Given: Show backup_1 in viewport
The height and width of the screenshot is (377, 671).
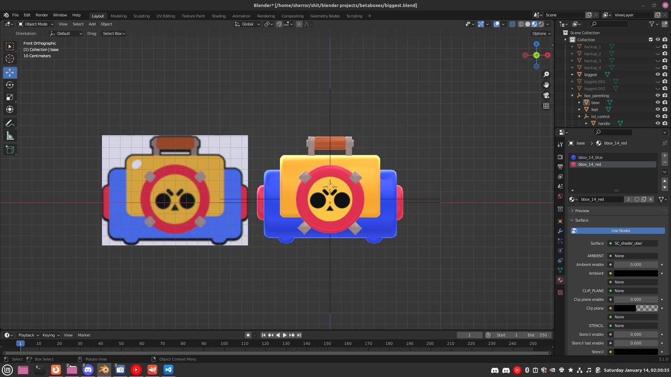Looking at the screenshot, I should click(x=658, y=46).
